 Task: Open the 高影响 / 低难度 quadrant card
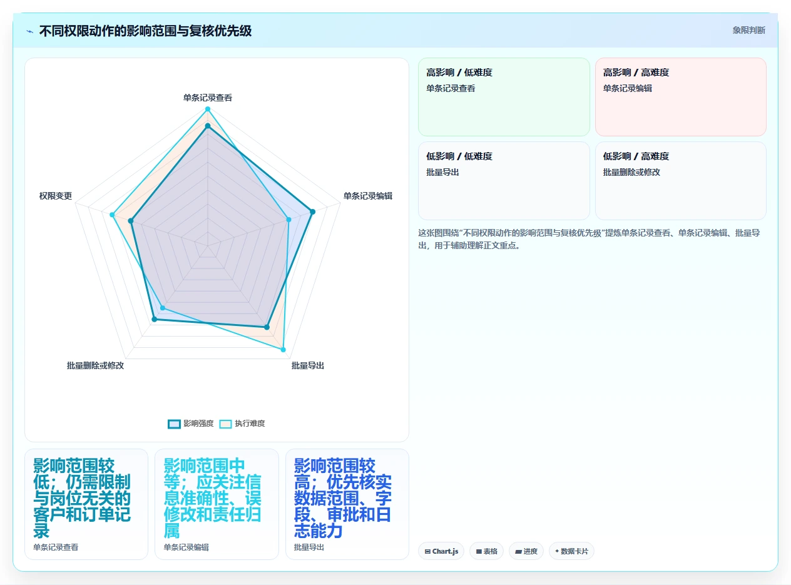[504, 97]
